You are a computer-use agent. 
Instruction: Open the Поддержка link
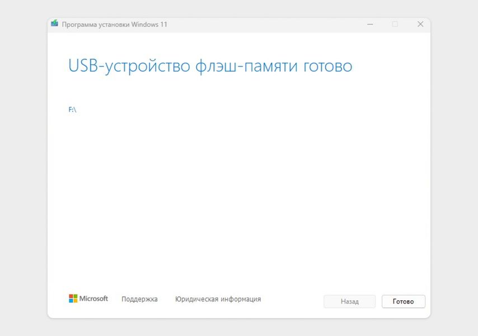[139, 299]
